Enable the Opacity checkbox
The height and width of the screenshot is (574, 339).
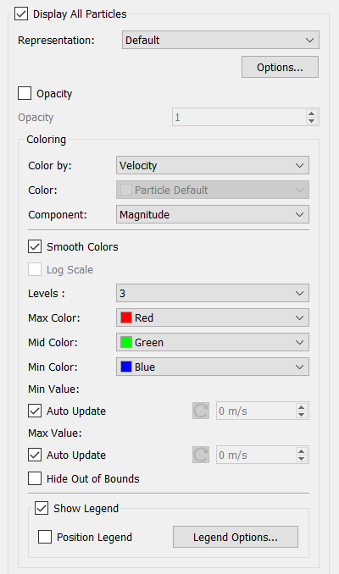click(x=25, y=93)
